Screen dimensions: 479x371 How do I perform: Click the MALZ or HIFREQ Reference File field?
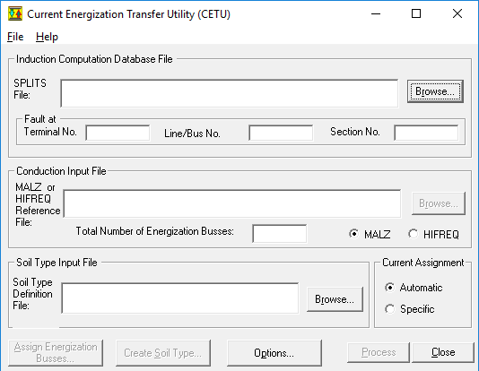click(232, 203)
